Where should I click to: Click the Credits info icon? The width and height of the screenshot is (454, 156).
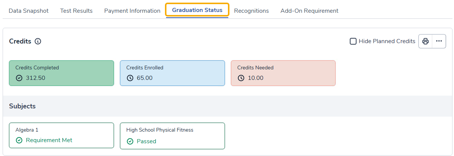click(38, 41)
